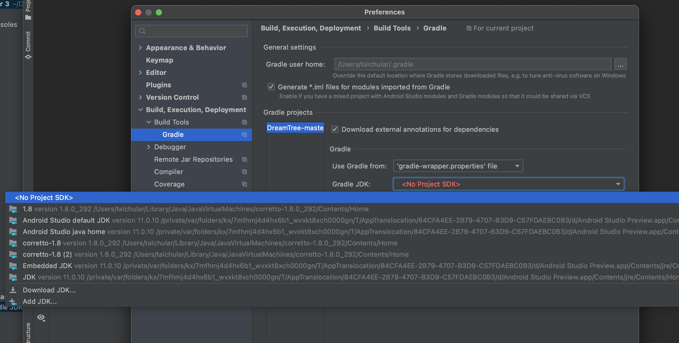Click project-level icon next to Plugins
Screen dimensions: 679x343
pyautogui.click(x=244, y=85)
